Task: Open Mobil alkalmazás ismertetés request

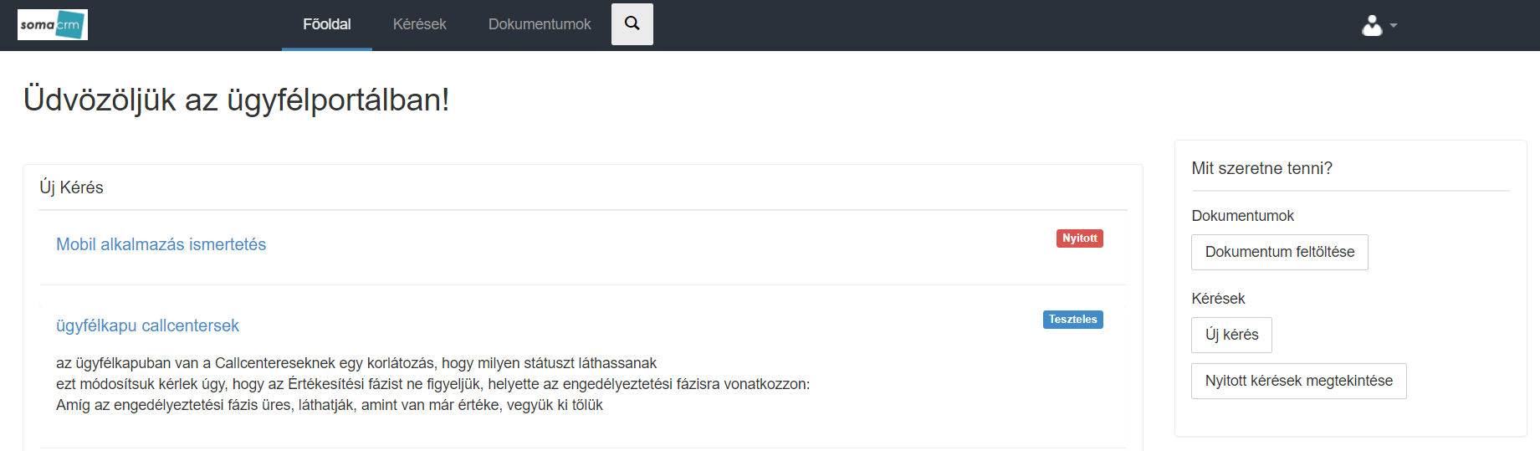Action: (161, 244)
